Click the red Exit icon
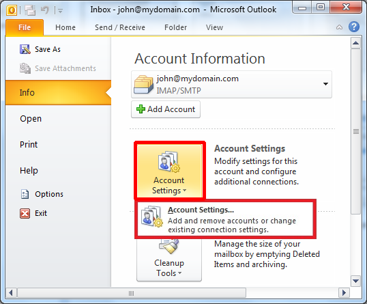Viewport: 367px width, 304px height. point(25,213)
